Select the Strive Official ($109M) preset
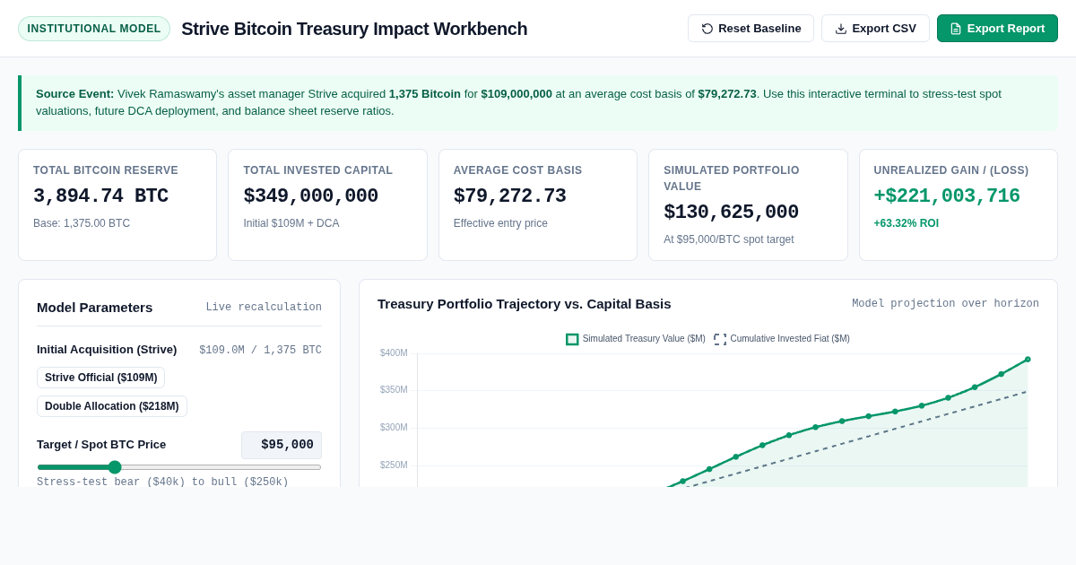This screenshot has width=1076, height=565. 100,378
